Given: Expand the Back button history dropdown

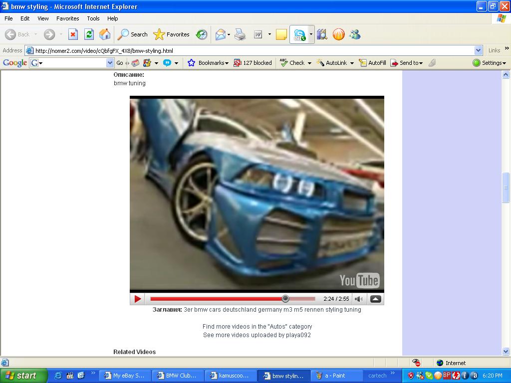Looking at the screenshot, I should [35, 34].
